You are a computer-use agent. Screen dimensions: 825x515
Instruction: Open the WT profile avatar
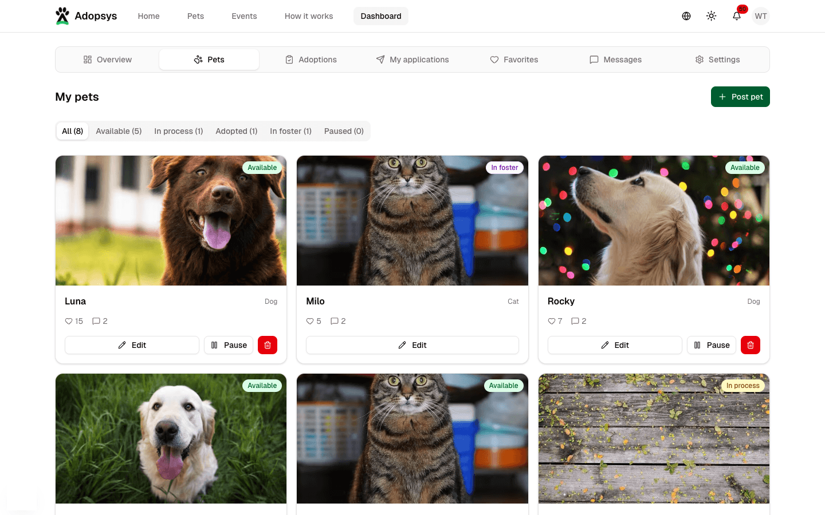[761, 16]
